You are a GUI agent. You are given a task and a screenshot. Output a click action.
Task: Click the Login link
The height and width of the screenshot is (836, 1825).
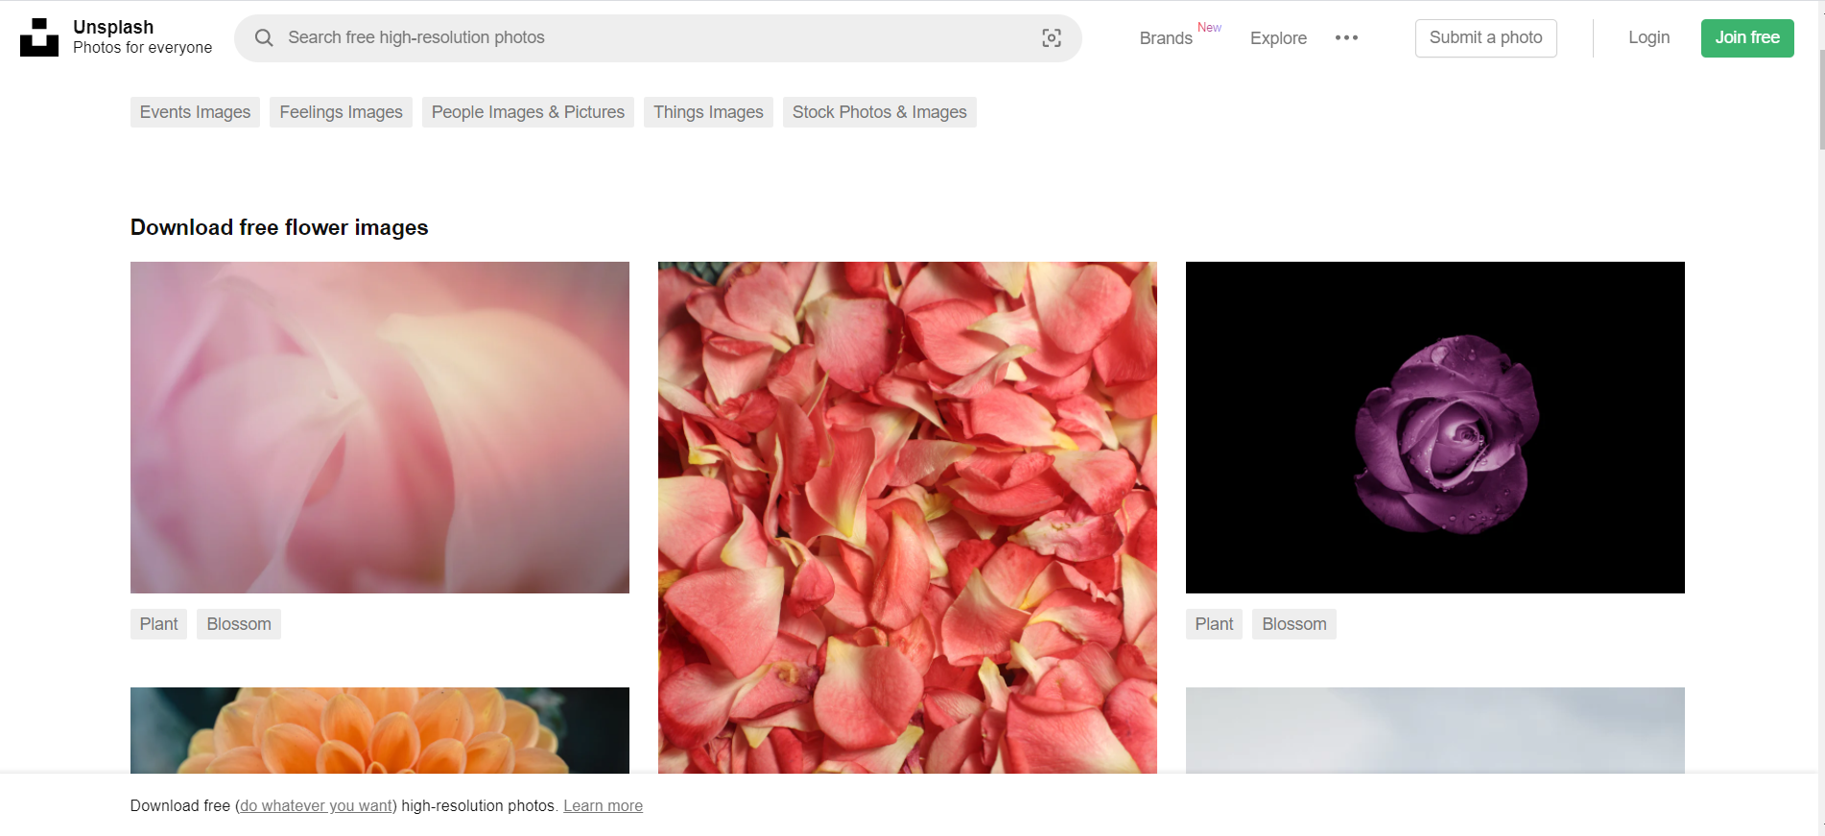click(x=1648, y=37)
